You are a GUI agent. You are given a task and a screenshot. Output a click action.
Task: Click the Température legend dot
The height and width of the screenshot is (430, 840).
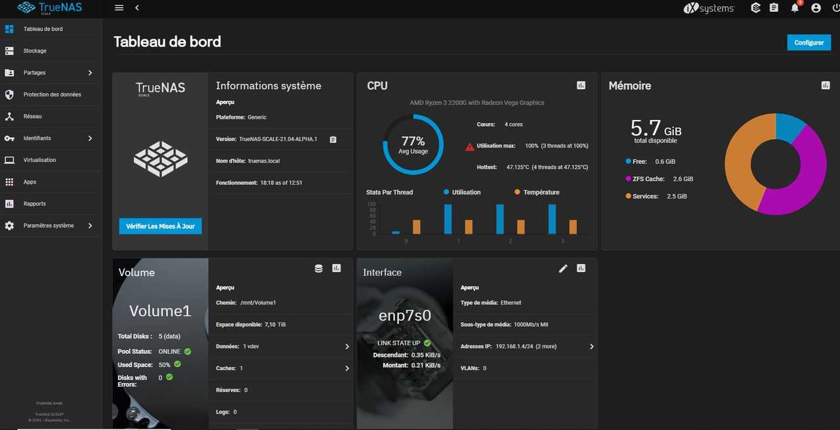pos(517,192)
